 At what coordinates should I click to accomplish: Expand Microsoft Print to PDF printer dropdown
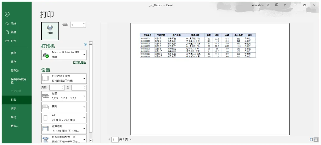point(64,55)
